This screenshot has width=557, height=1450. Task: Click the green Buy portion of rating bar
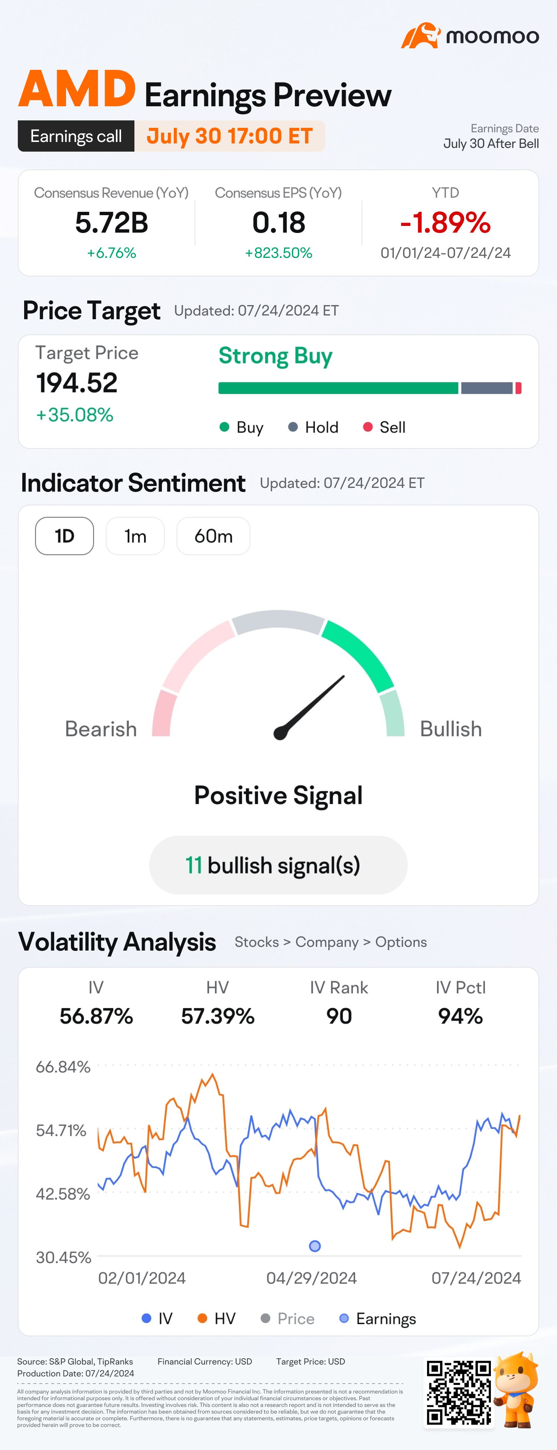(338, 388)
